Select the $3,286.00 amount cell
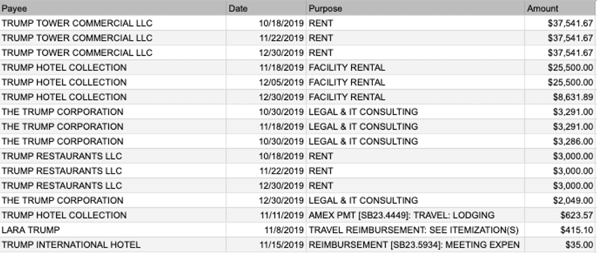597x253 pixels. coord(560,141)
